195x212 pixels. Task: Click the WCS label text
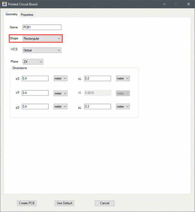(14, 49)
